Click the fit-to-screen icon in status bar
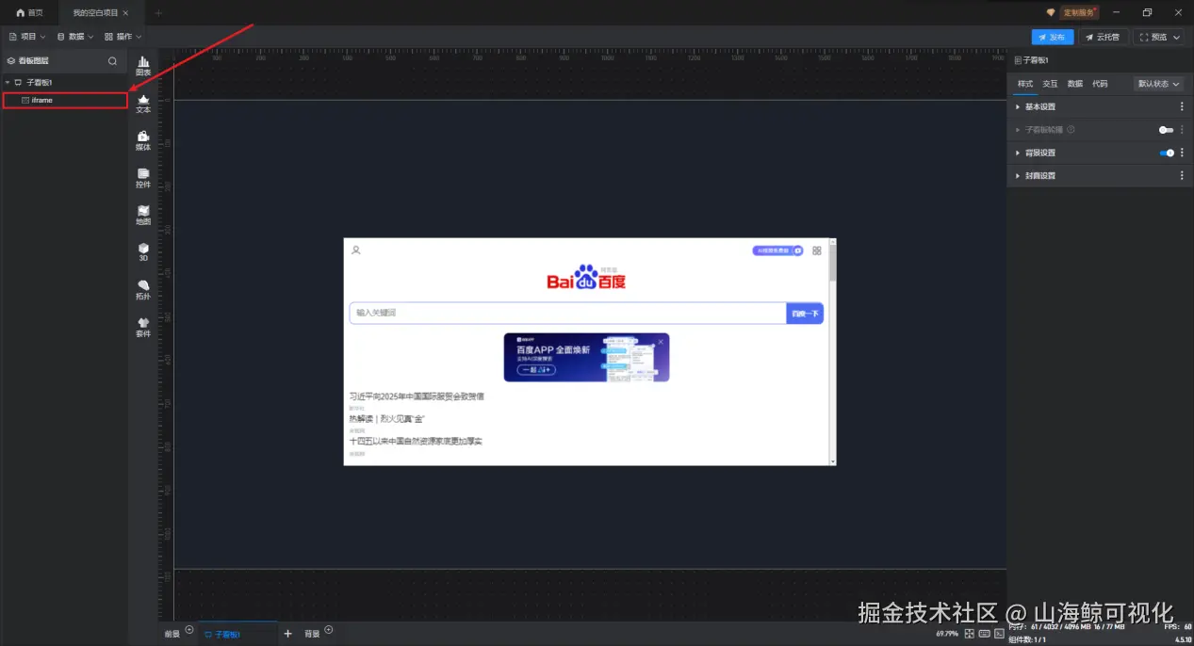This screenshot has width=1194, height=646. coord(969,634)
